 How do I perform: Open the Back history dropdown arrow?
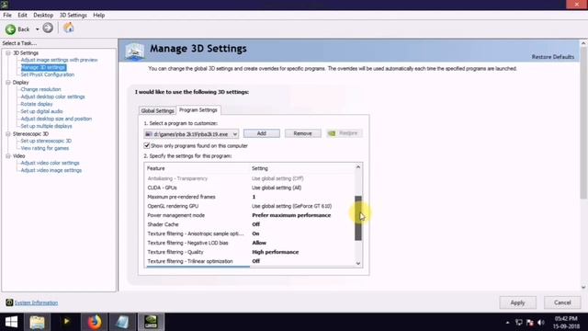click(37, 29)
